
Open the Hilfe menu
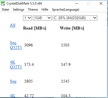pos(45,10)
